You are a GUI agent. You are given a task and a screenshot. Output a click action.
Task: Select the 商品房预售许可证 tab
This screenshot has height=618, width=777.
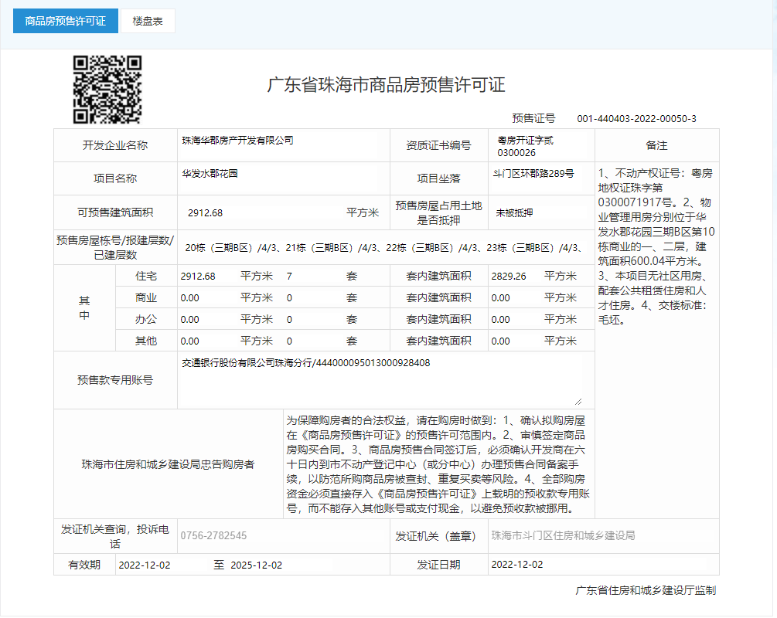[66, 21]
